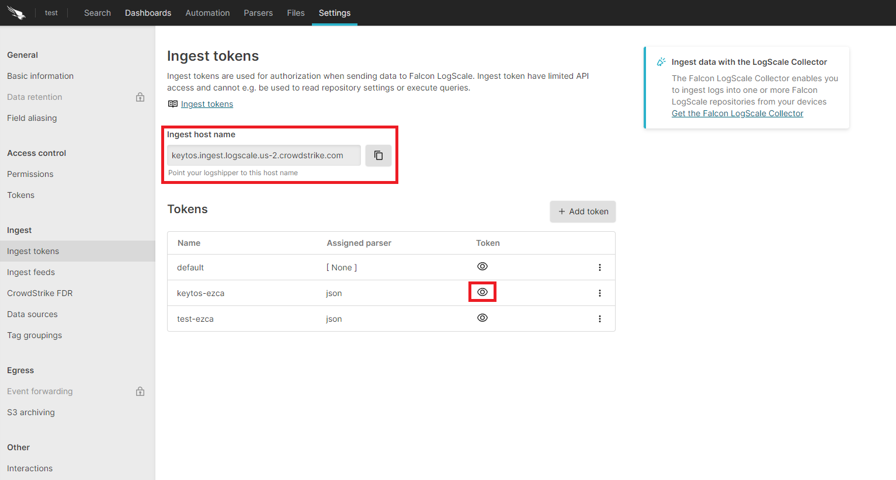The width and height of the screenshot is (896, 480).
Task: Open Ingest feeds page
Action: tap(31, 272)
